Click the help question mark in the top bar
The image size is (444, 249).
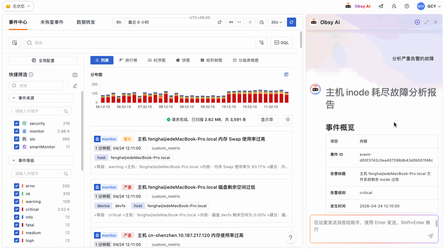coord(407,6)
